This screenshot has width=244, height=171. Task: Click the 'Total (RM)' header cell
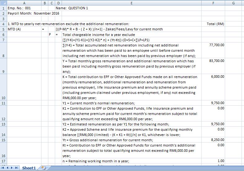[213, 24]
